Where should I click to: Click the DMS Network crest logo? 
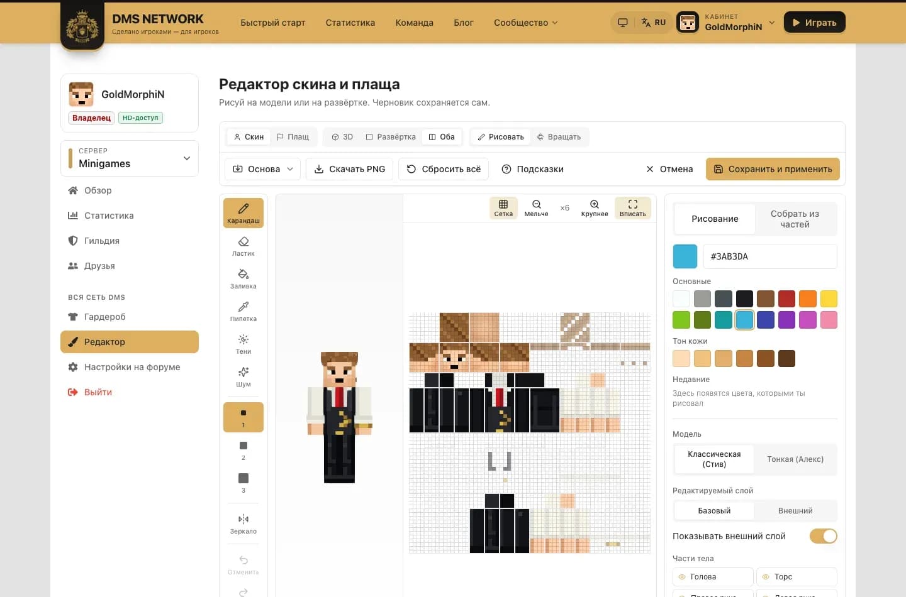(x=82, y=25)
